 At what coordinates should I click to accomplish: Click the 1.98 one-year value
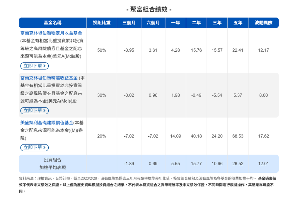175,95
